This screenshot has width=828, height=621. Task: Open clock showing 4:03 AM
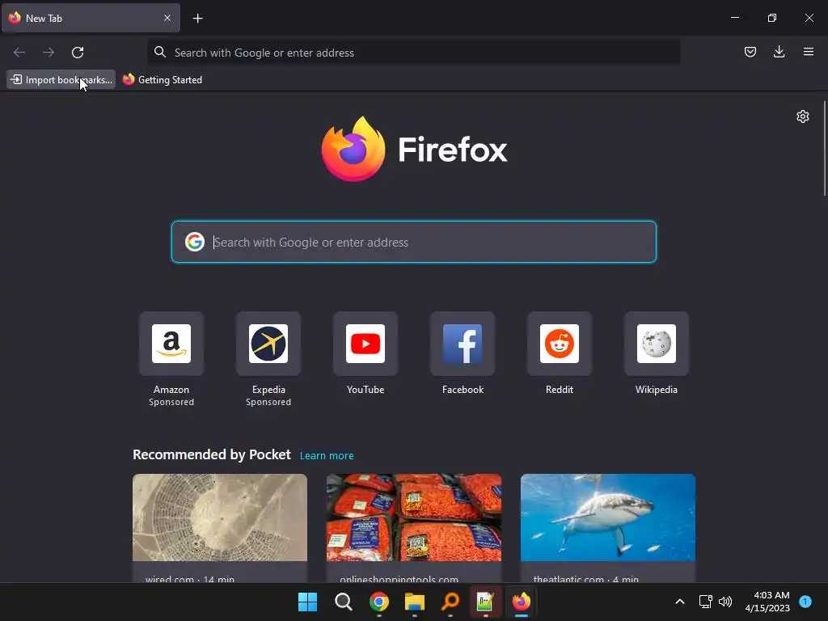767,602
